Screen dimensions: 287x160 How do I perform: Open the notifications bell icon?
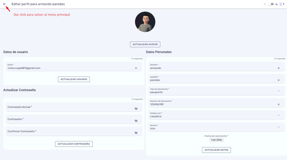coord(281,4)
